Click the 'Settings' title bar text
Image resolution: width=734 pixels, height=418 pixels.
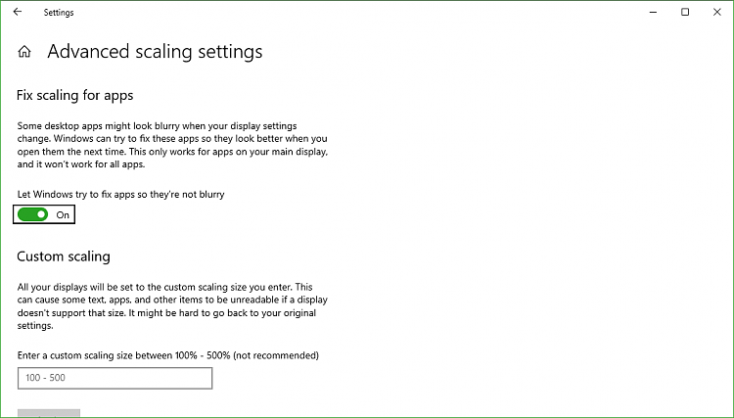click(59, 13)
